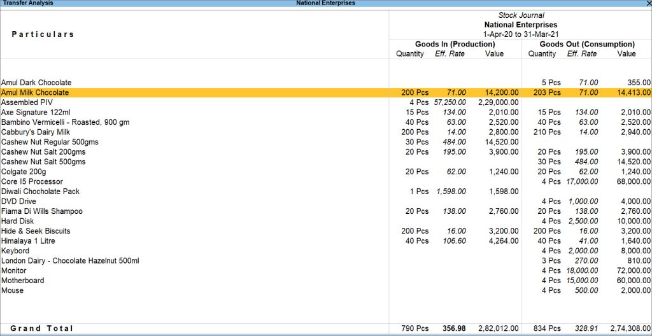
Task: Click the Goods In (Production) header
Action: click(x=455, y=44)
